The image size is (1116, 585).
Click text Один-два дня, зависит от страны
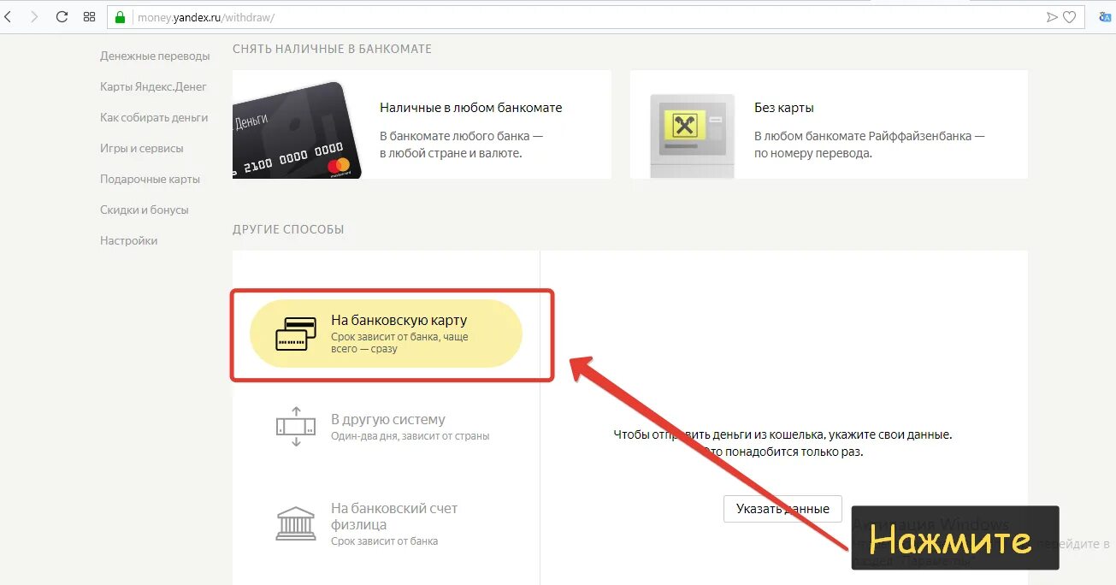(410, 436)
